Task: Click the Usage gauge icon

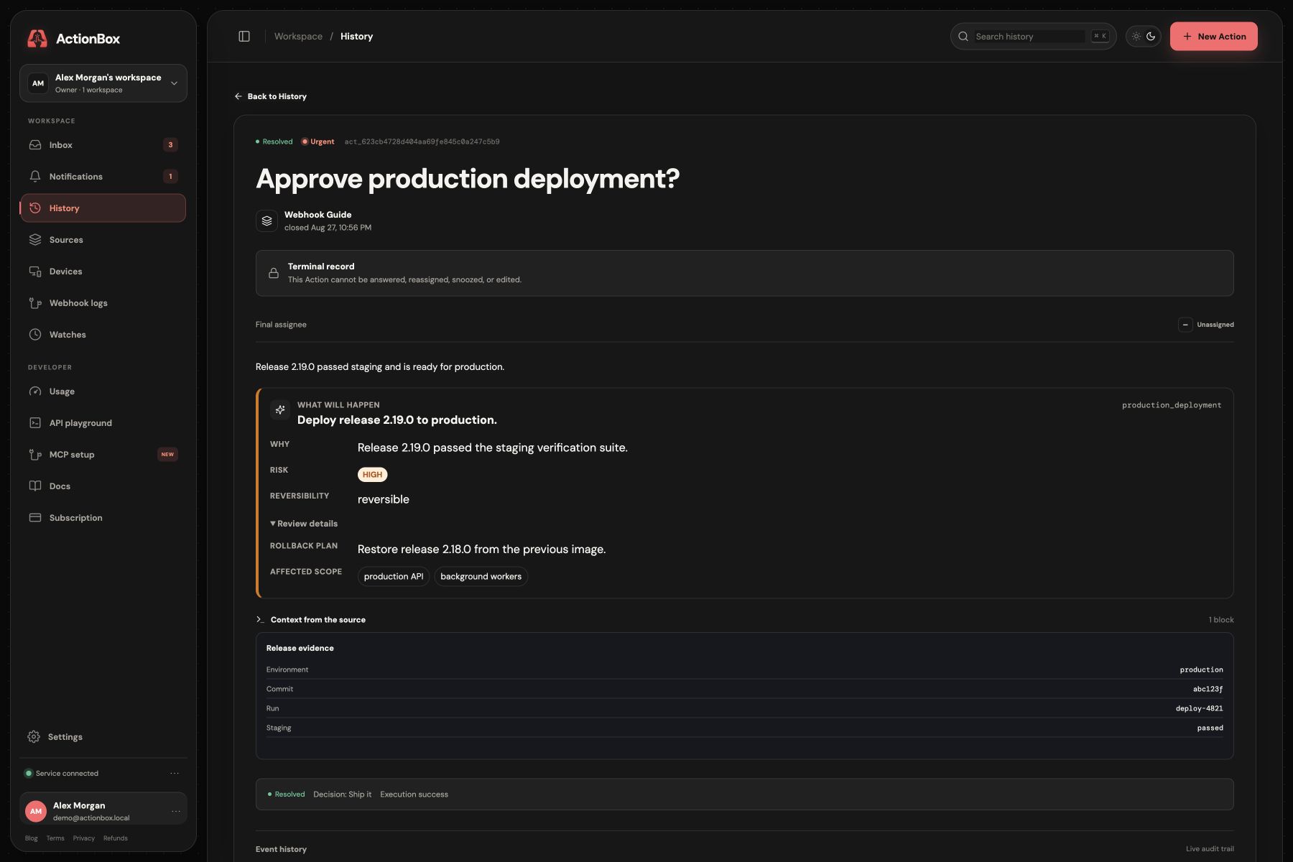Action: click(35, 391)
